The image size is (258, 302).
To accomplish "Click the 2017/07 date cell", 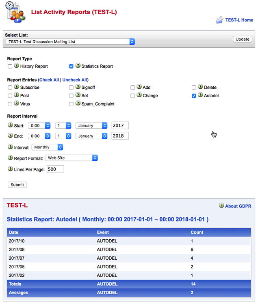I will pos(17,258).
